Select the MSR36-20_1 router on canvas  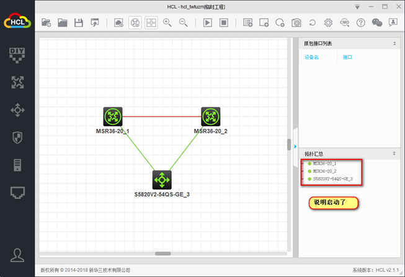coord(113,117)
